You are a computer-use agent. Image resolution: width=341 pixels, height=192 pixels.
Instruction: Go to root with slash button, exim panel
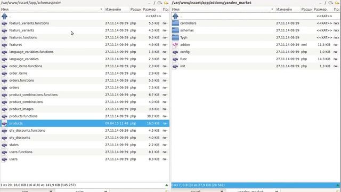155,3
